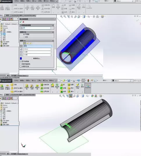
Task: Select 切除-扫描1 in upper window tree
Action: 6,46
